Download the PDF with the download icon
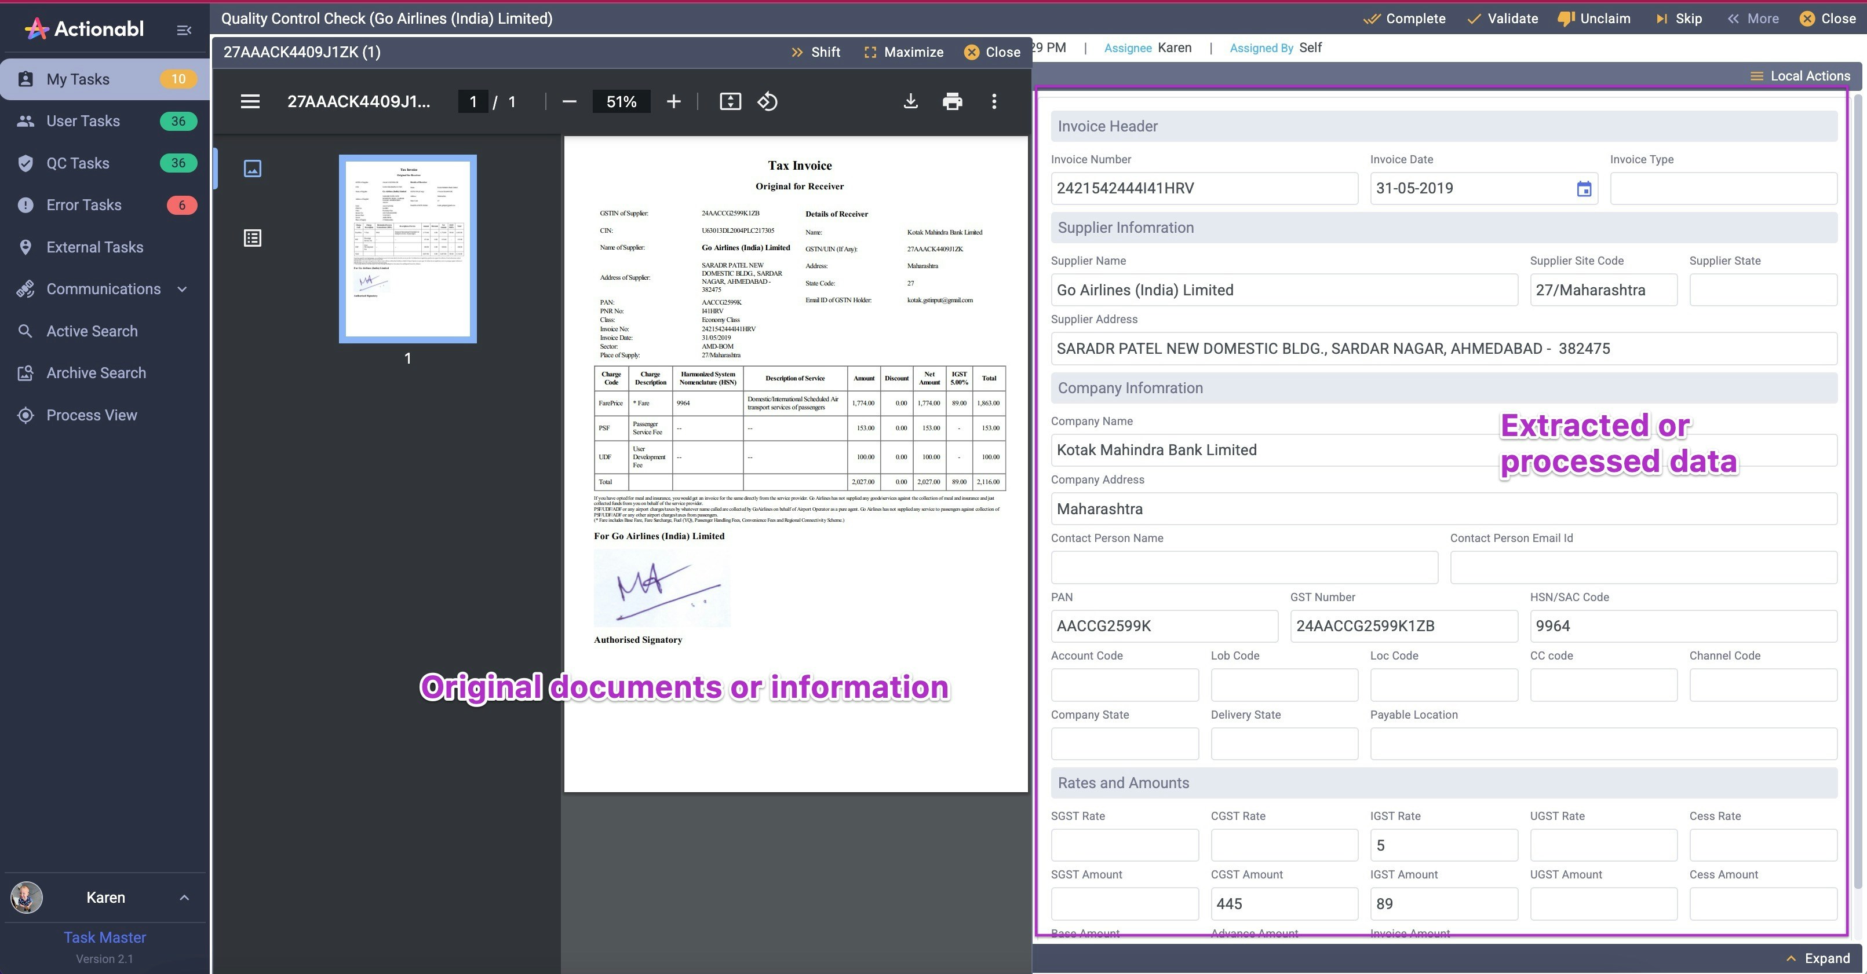Screen dimensions: 1867x974 tap(910, 101)
